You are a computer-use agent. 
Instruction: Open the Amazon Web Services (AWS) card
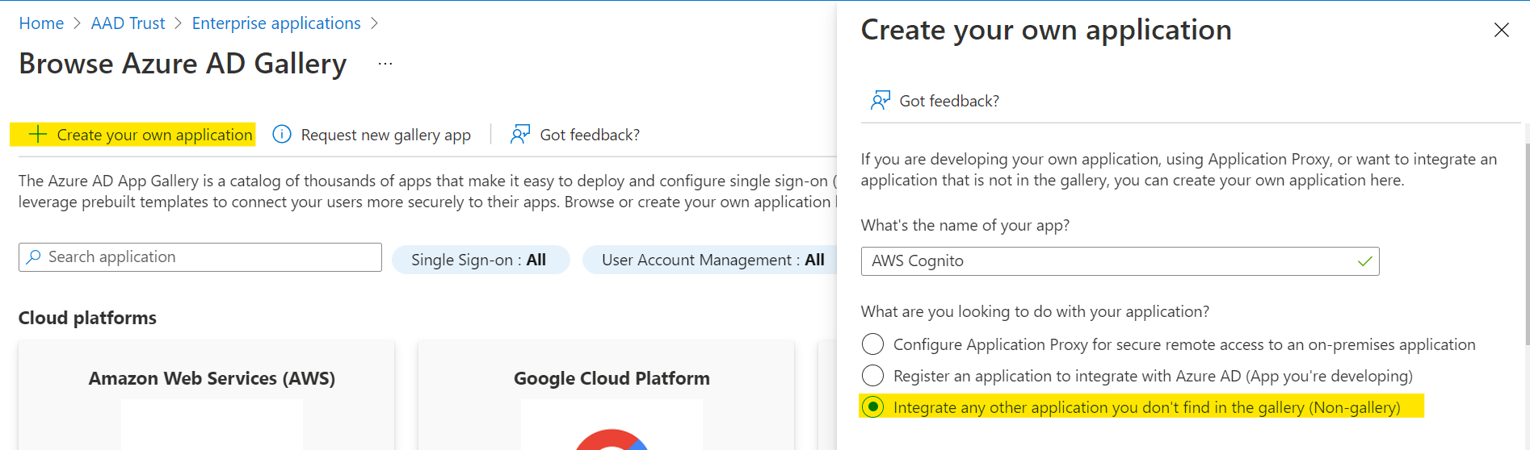coord(207,395)
